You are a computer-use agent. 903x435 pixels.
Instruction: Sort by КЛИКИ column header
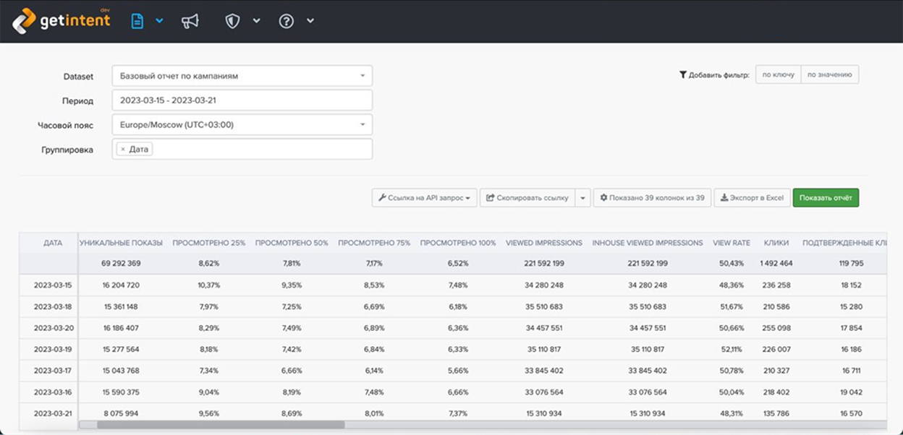[776, 243]
